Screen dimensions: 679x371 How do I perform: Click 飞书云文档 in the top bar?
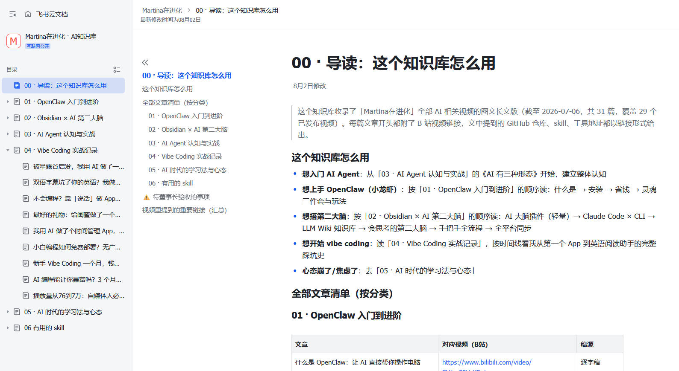click(x=52, y=14)
